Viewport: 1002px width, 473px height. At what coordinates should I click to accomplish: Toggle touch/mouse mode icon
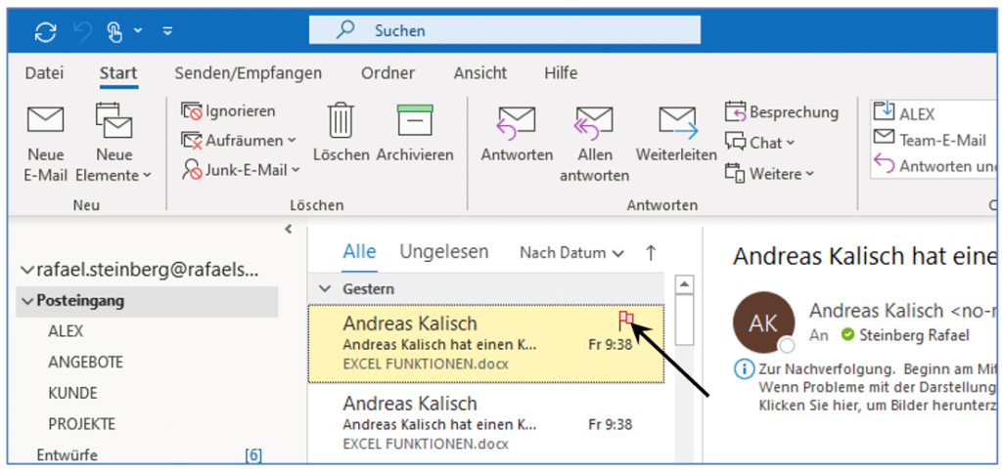point(114,31)
